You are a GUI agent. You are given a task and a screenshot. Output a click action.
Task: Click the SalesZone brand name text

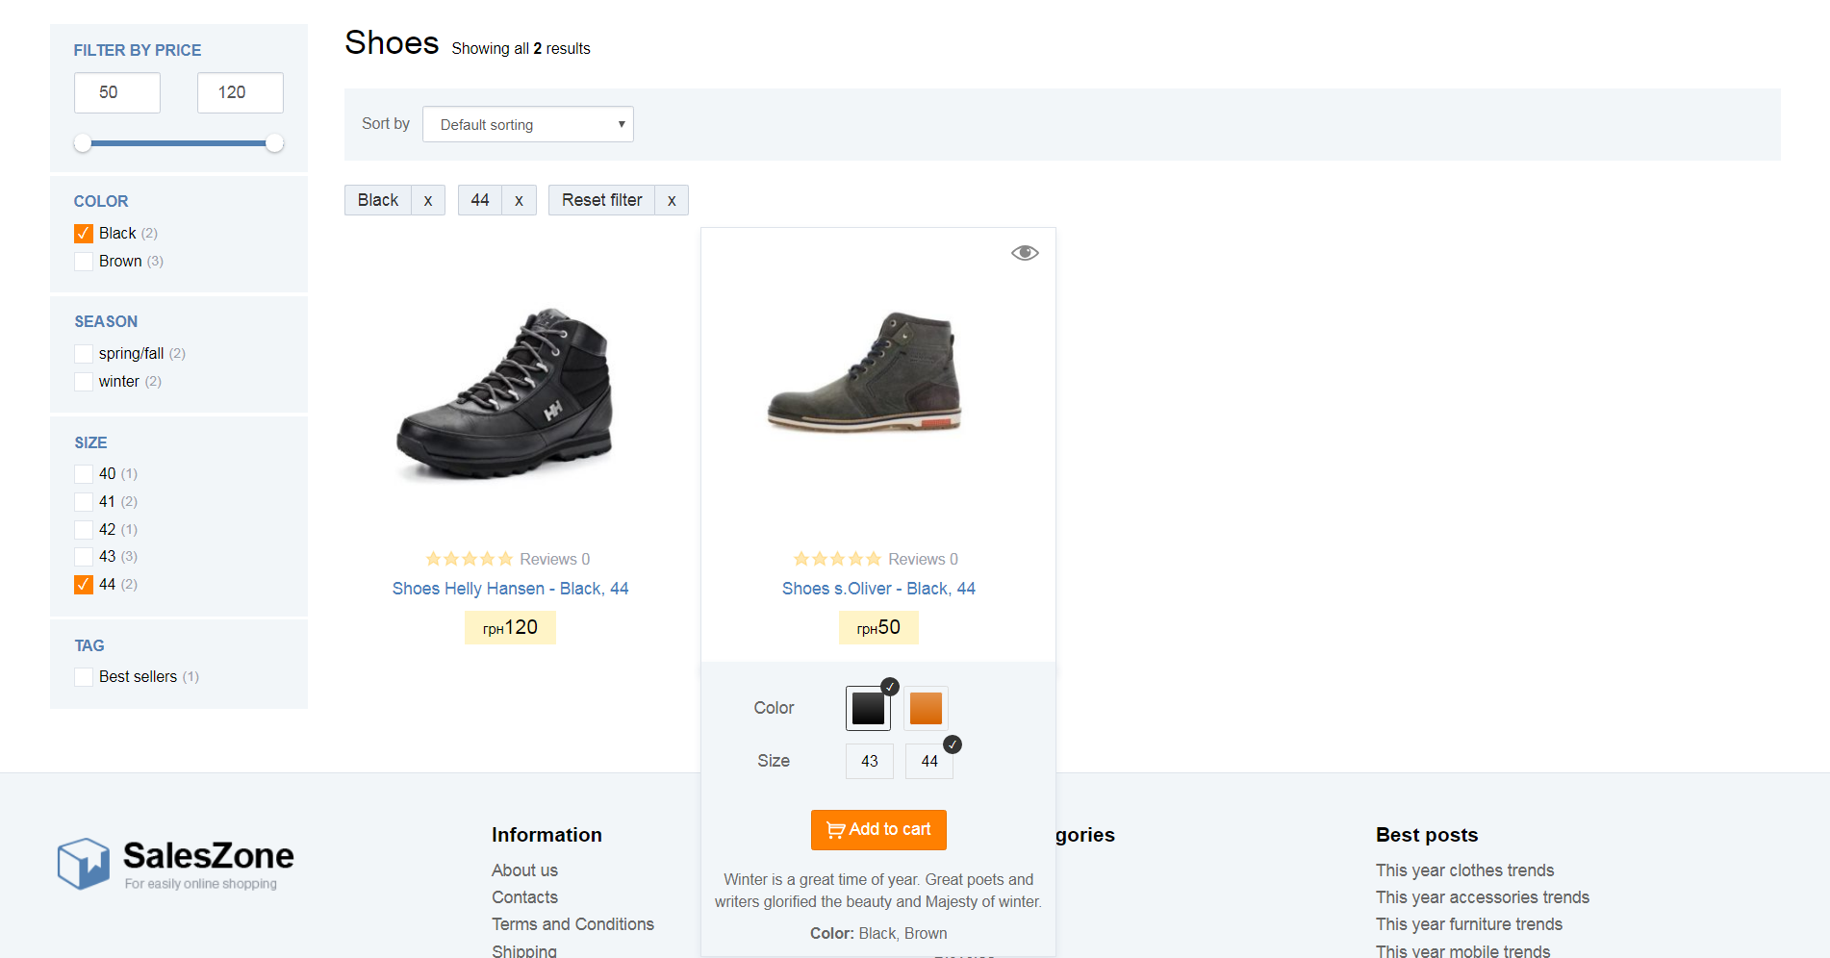[209, 855]
